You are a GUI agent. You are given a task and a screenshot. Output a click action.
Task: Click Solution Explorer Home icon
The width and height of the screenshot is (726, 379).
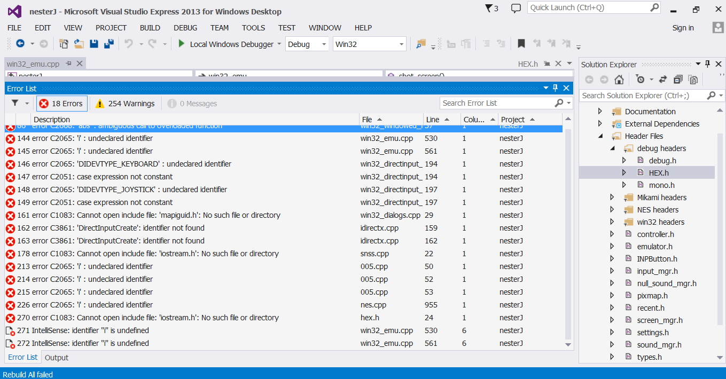click(x=619, y=80)
